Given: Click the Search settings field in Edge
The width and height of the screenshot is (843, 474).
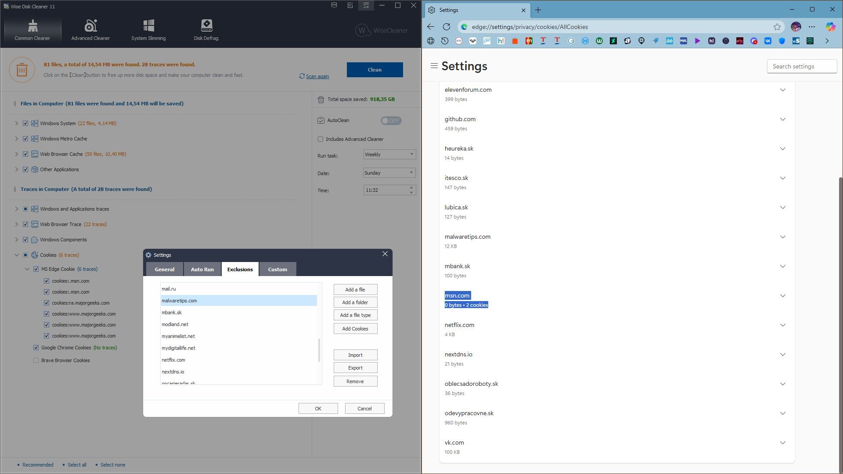Looking at the screenshot, I should pyautogui.click(x=802, y=66).
